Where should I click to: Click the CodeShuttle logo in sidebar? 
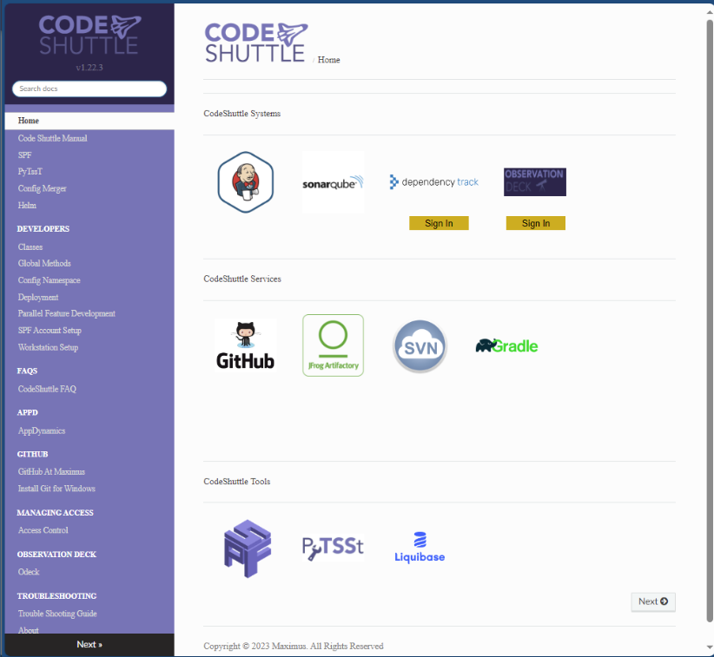click(89, 35)
